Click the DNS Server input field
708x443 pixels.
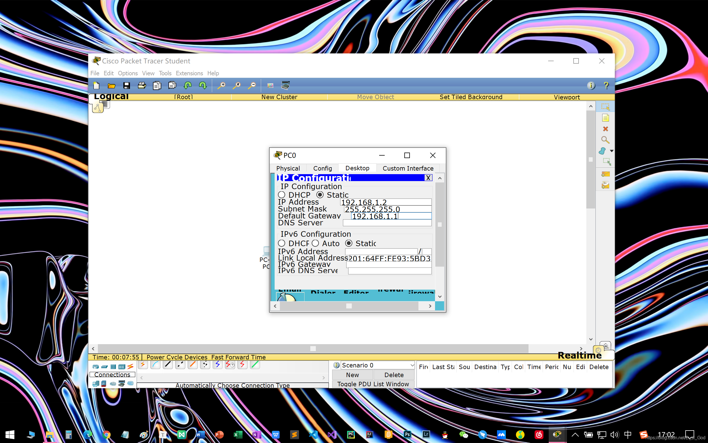(x=387, y=223)
